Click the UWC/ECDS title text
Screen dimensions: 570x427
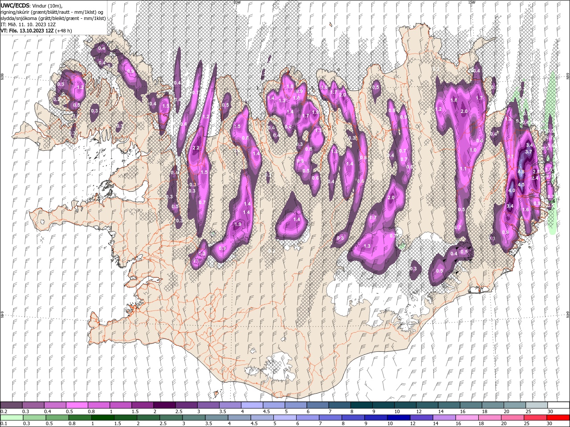pos(16,5)
